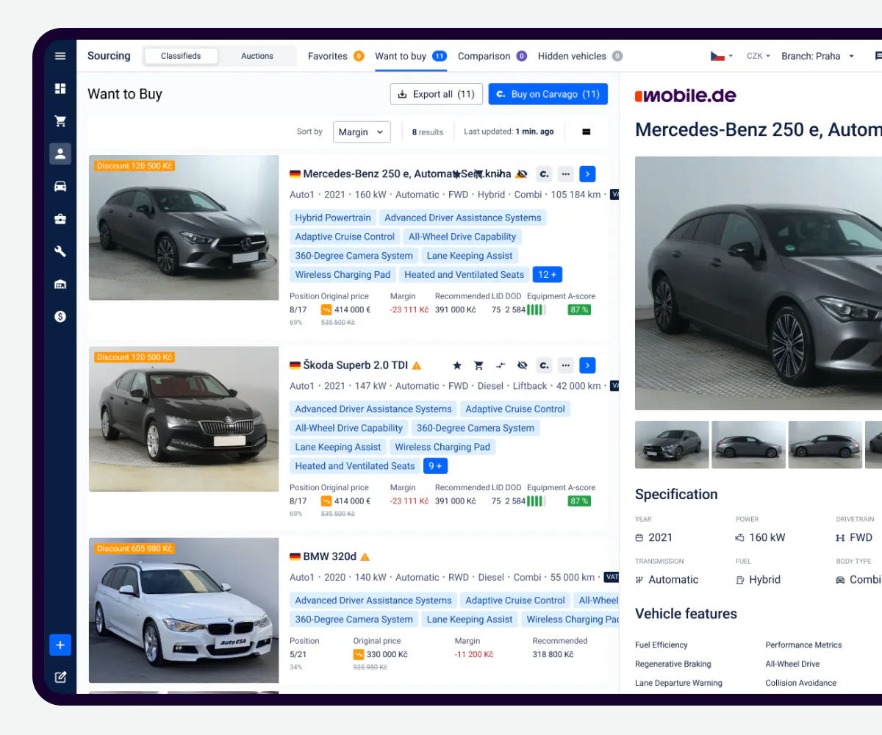
Task: Open the dashboard grid icon in sidebar
Action: click(x=60, y=88)
